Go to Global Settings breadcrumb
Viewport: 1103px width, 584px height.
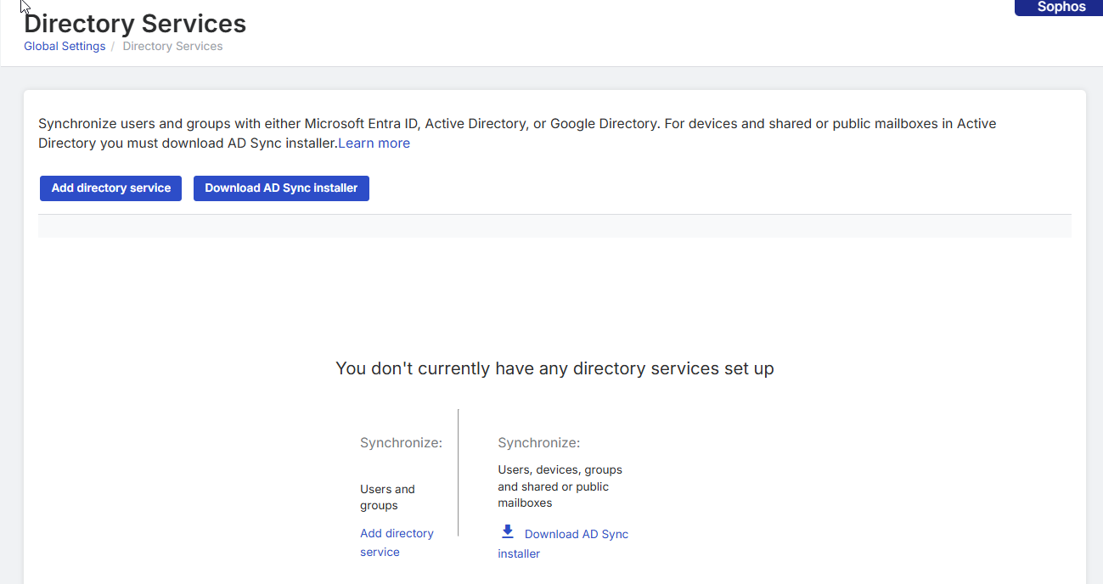(x=65, y=47)
